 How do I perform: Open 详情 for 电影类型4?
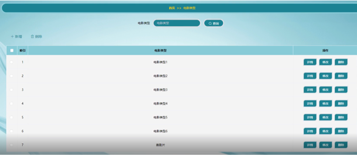[310, 104]
